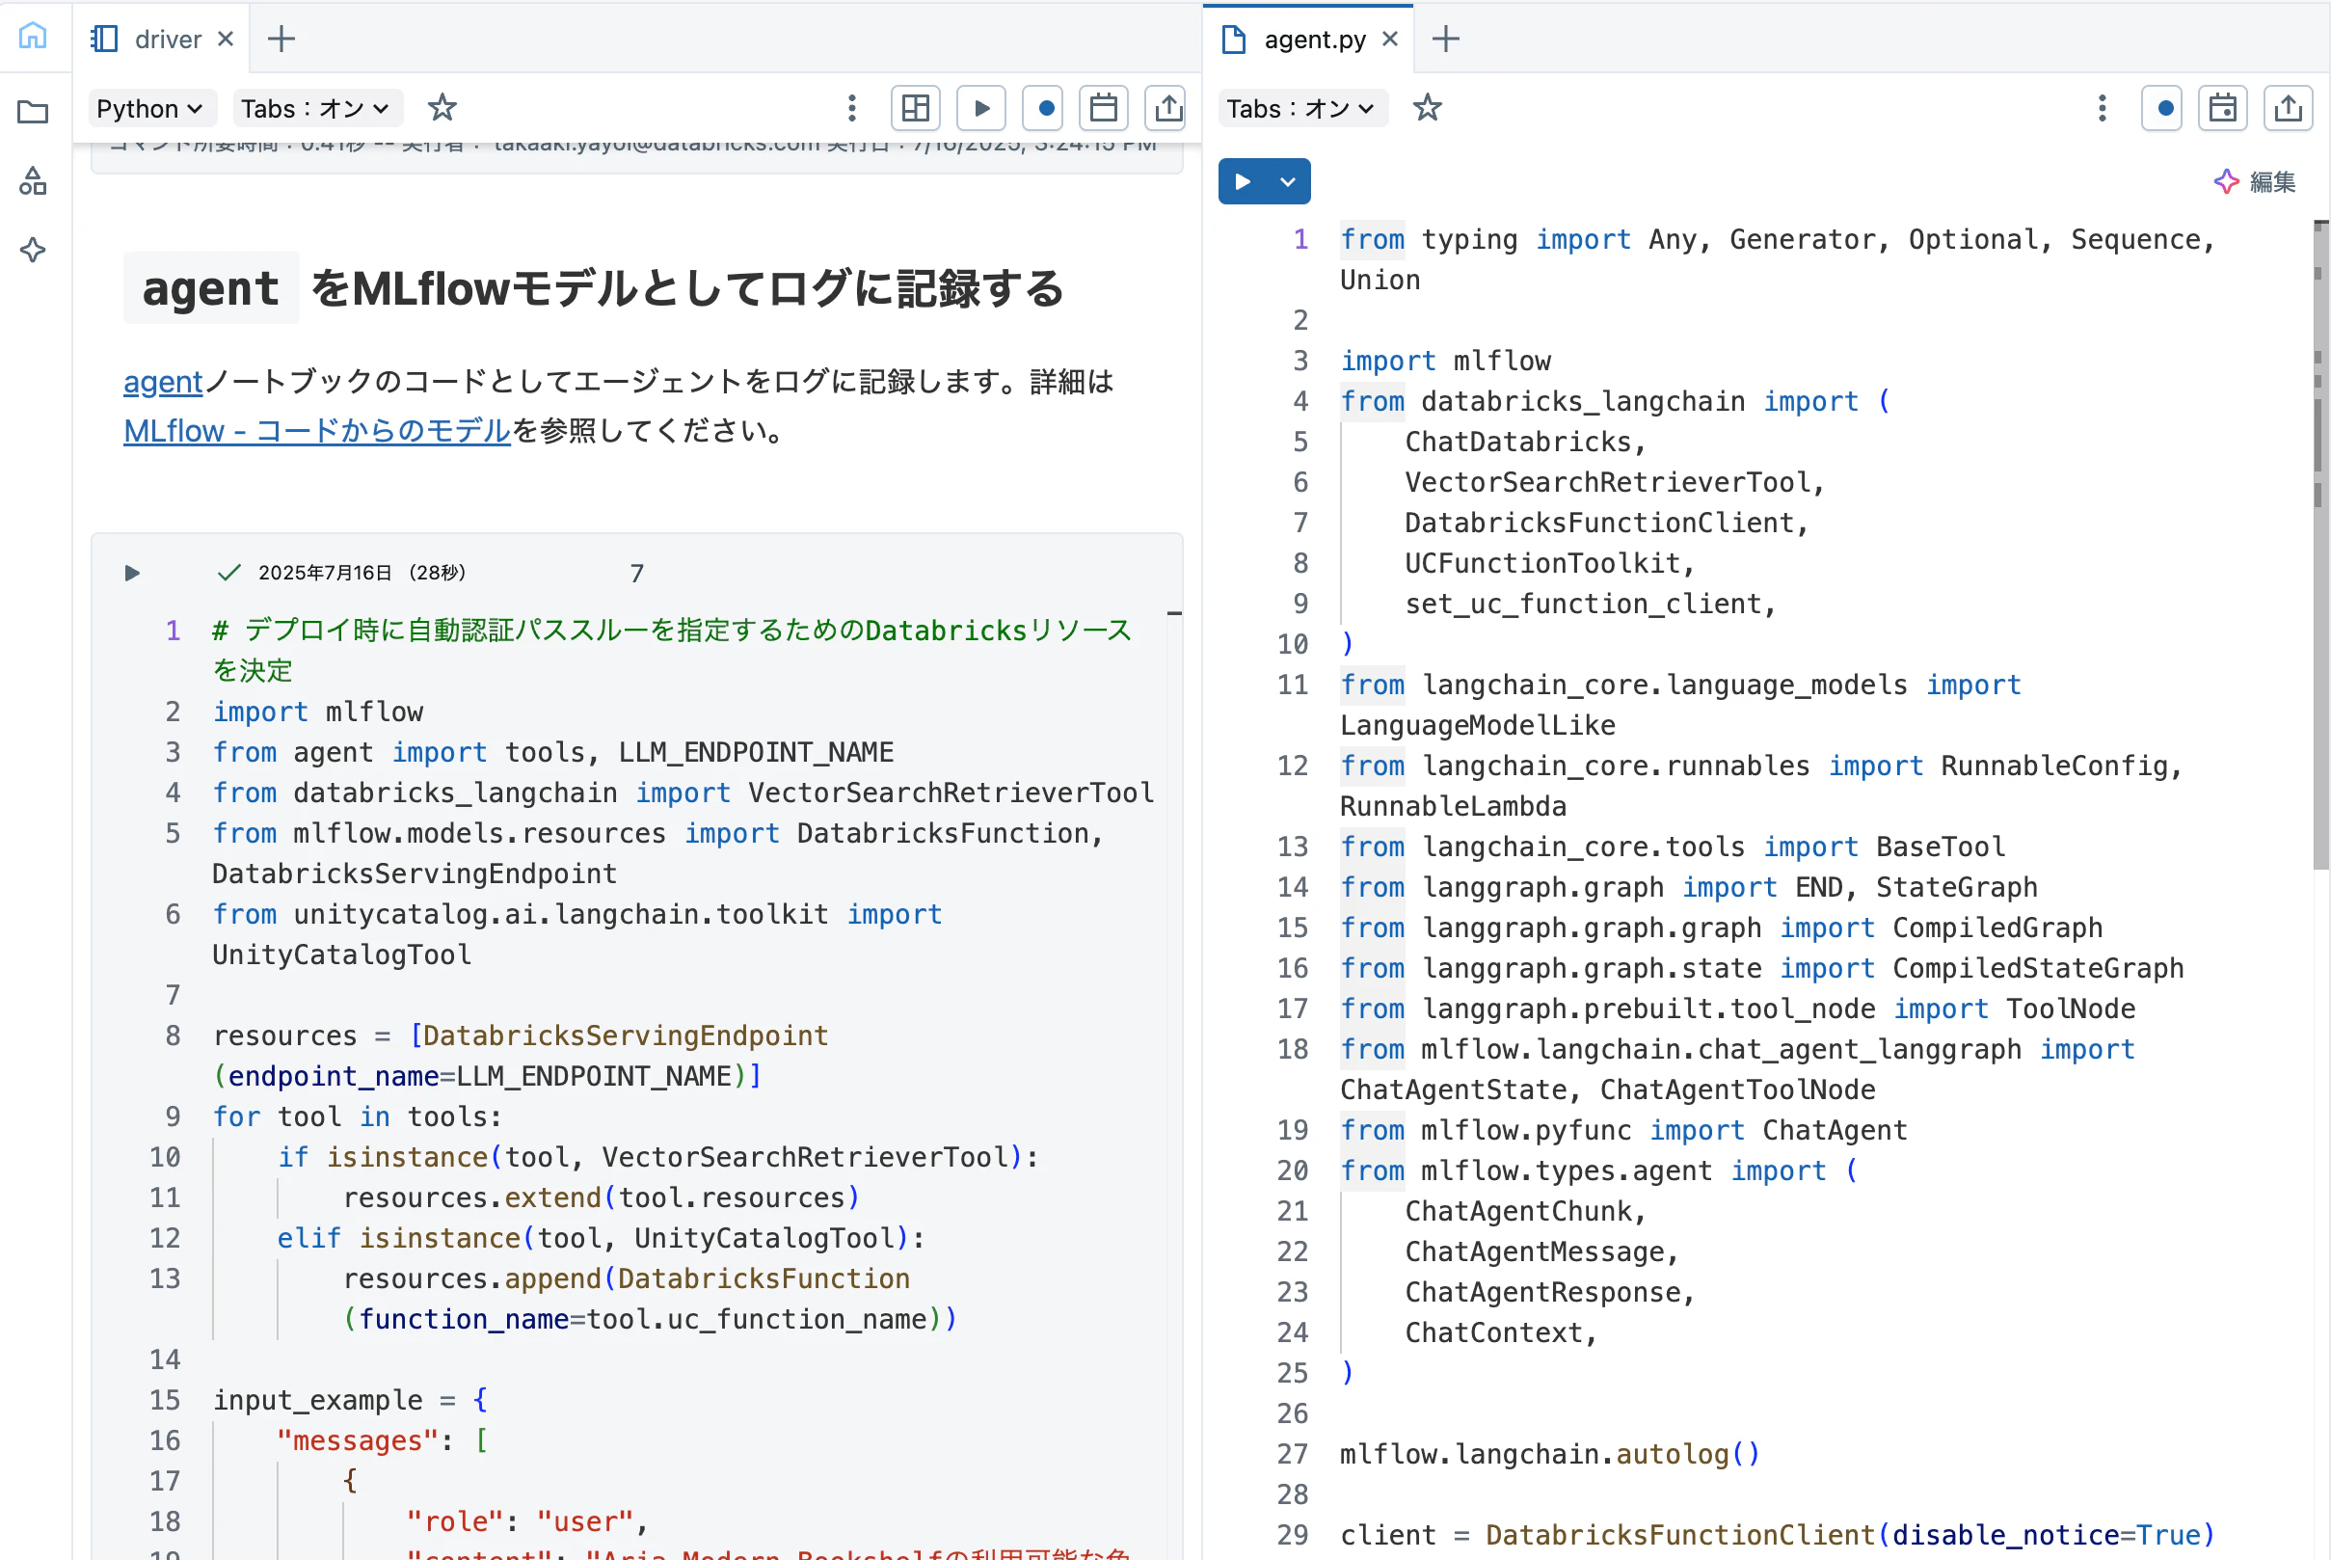
Task: Open the agent notebook link
Action: tap(163, 381)
